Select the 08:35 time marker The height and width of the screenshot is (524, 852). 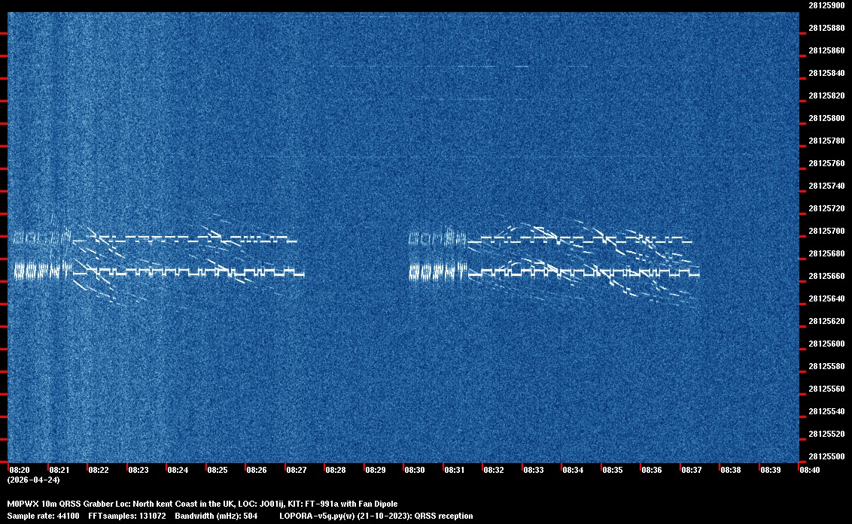613,470
